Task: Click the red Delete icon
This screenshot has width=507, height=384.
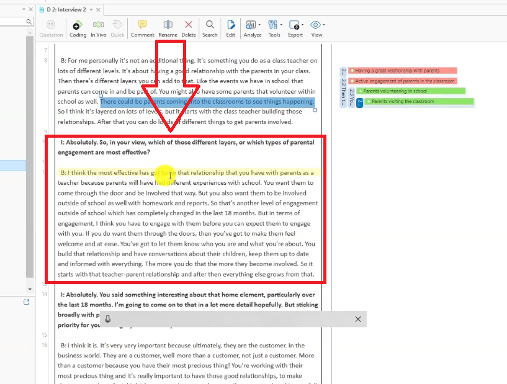Action: pyautogui.click(x=189, y=25)
